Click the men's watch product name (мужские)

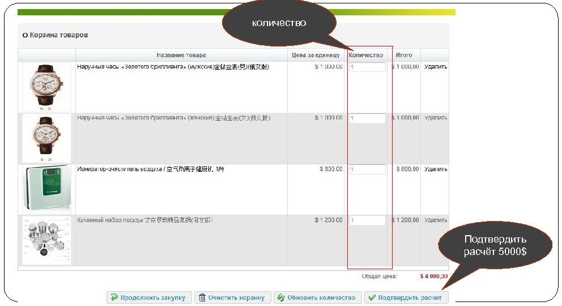173,67
